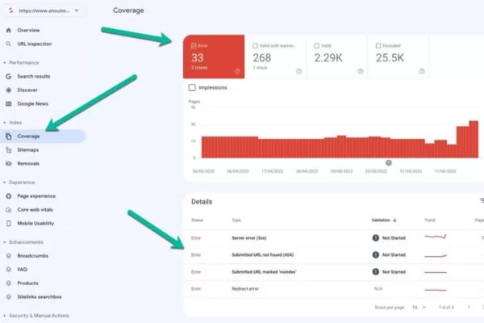Screen dimensions: 484x323
Task: Open the Rows per page dropdown
Action: click(419, 307)
